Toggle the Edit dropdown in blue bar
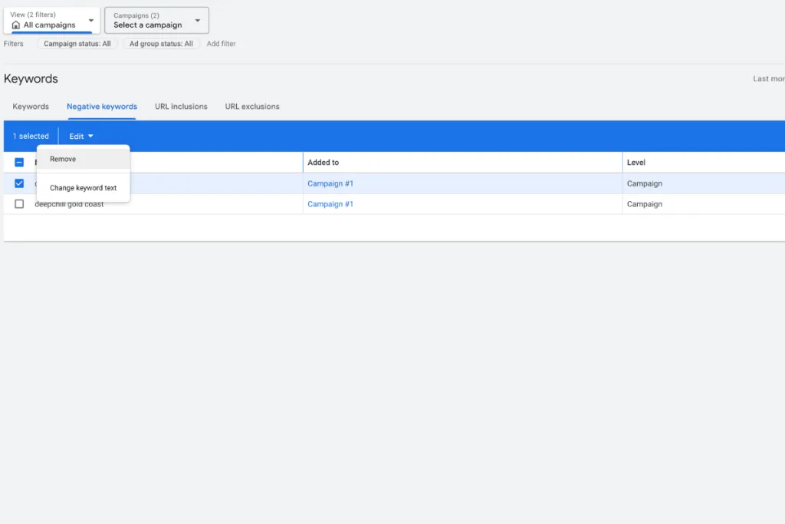 (x=81, y=137)
